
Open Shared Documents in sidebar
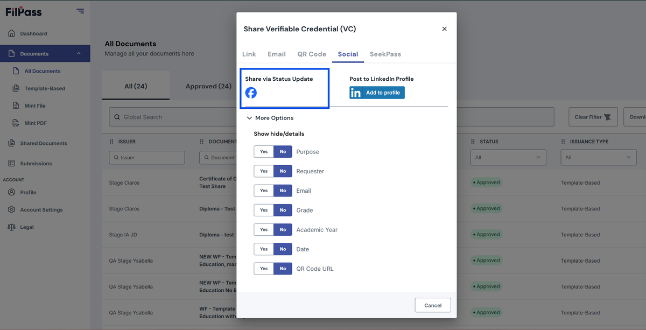(x=44, y=143)
